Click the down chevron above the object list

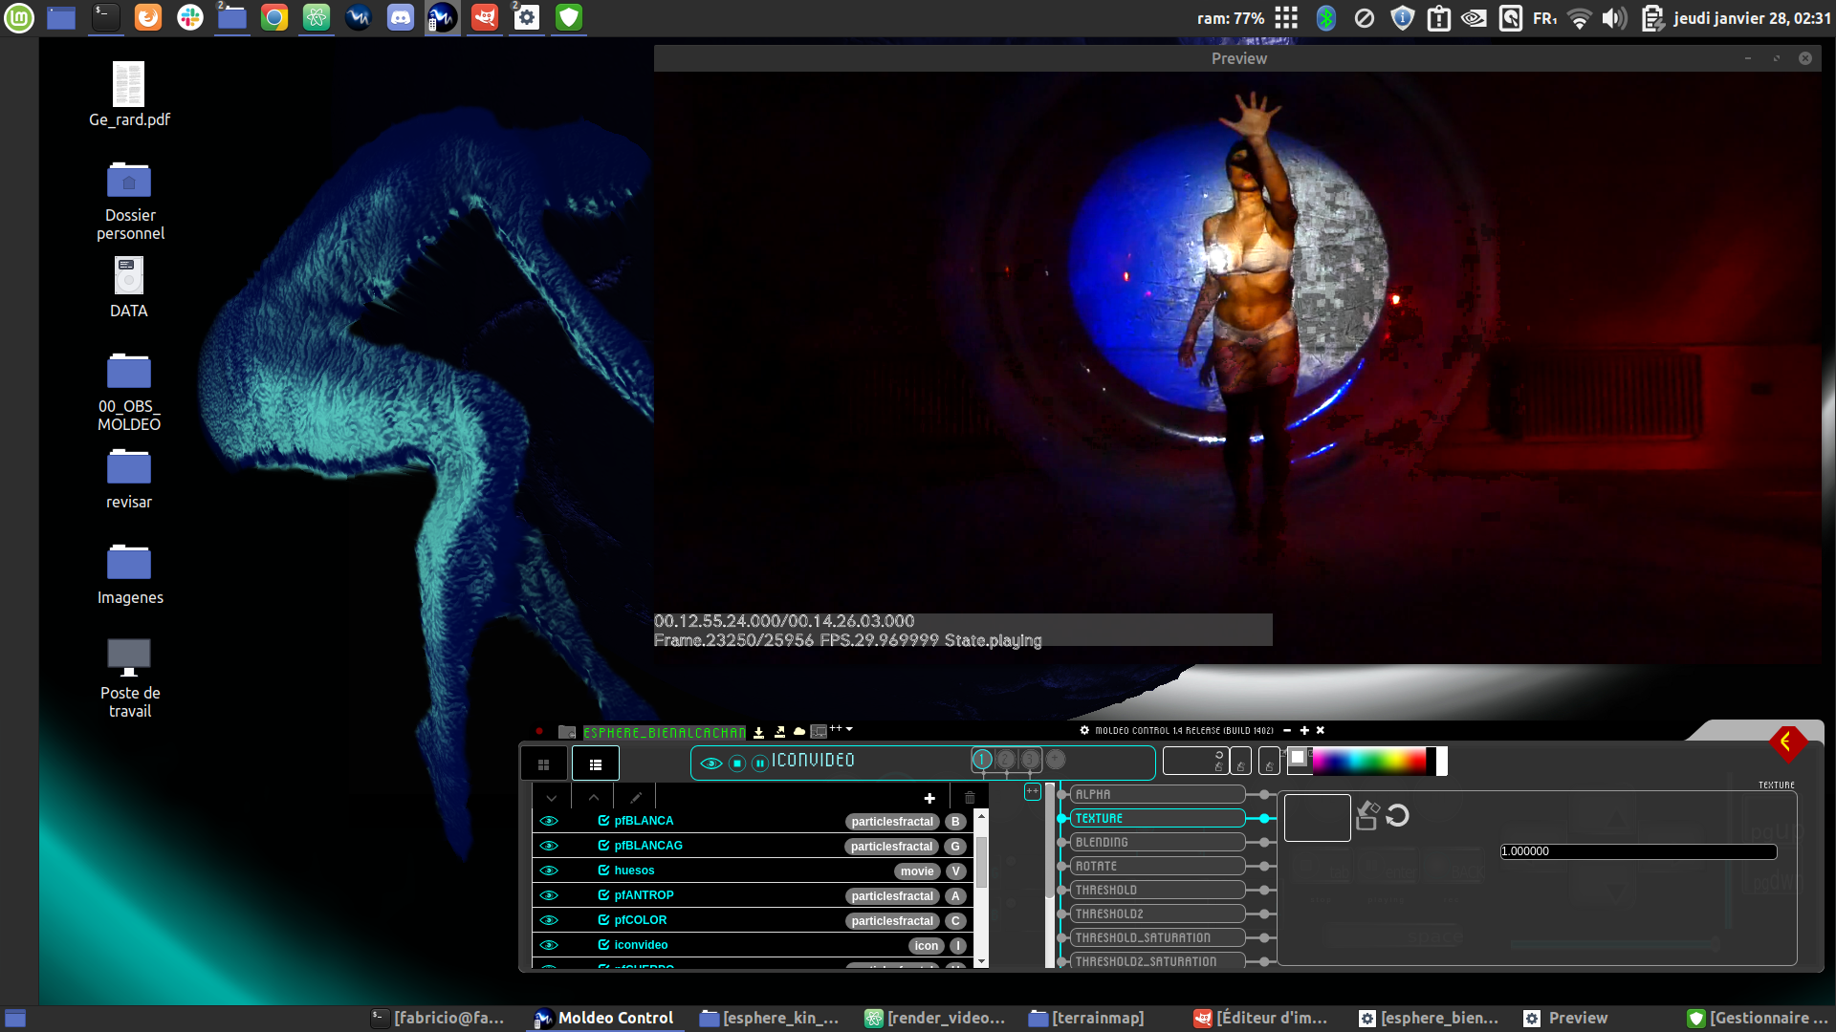[552, 798]
